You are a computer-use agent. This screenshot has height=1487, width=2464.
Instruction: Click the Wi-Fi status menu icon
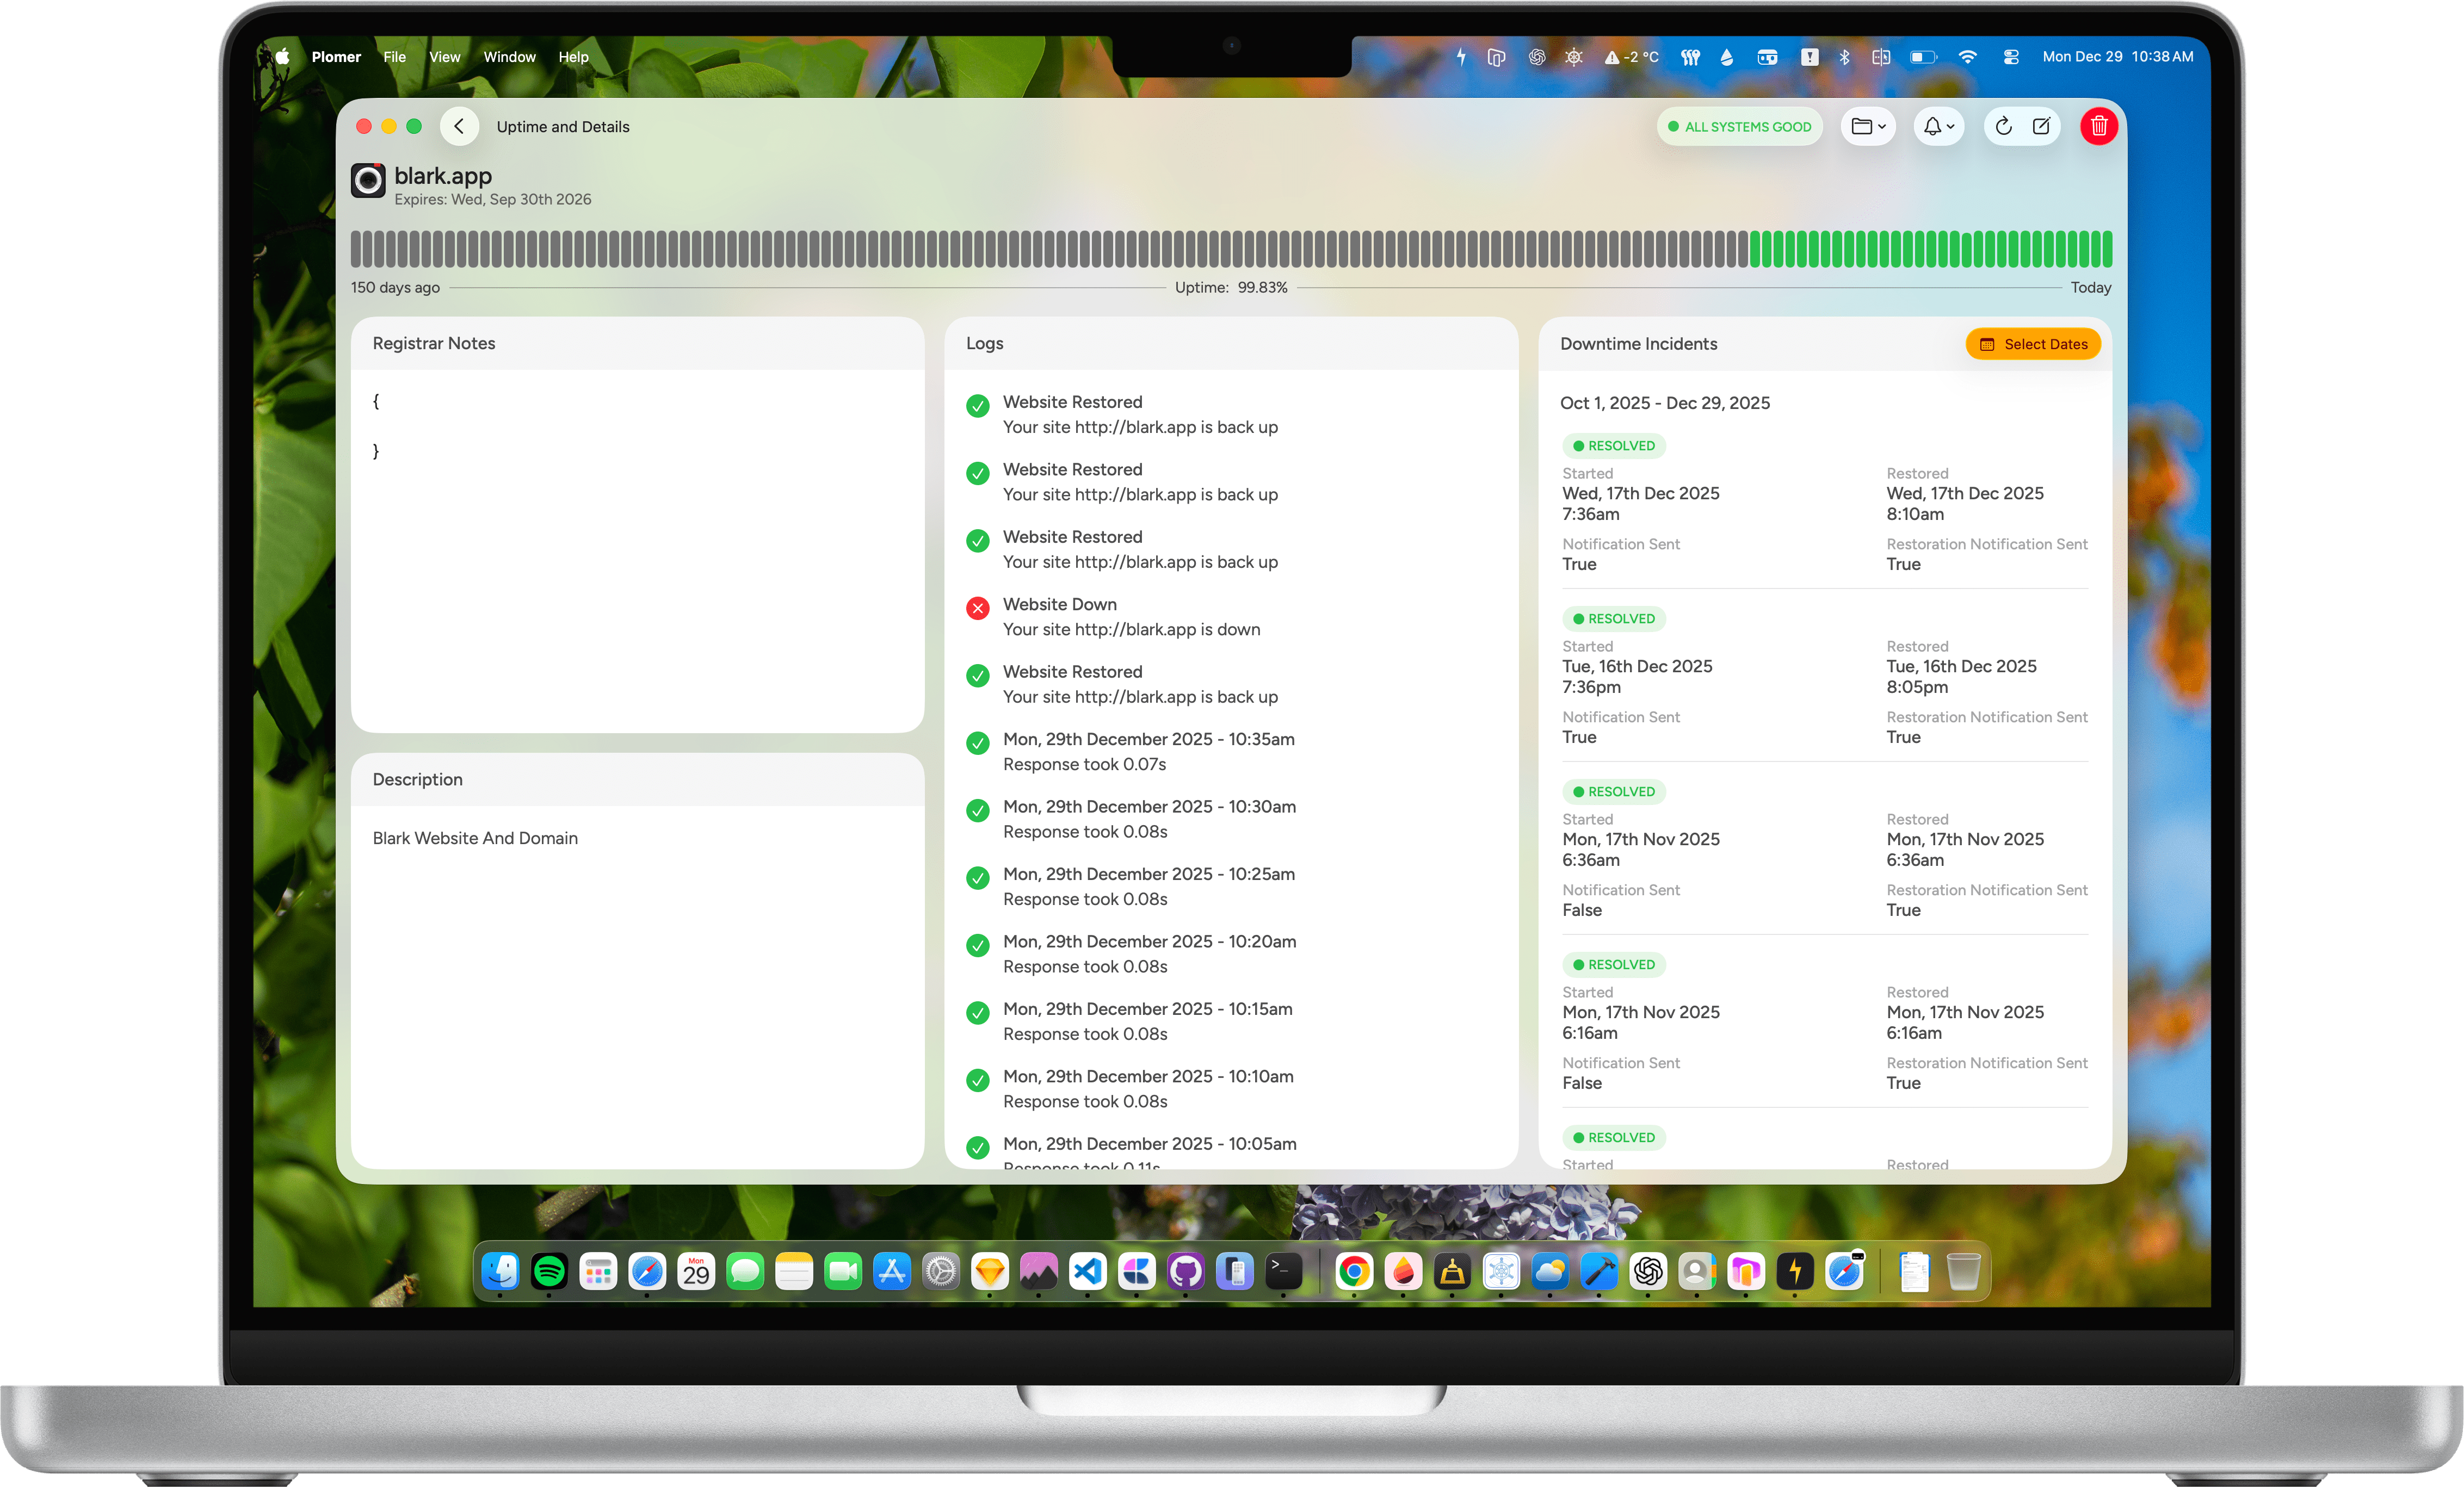(x=1967, y=57)
